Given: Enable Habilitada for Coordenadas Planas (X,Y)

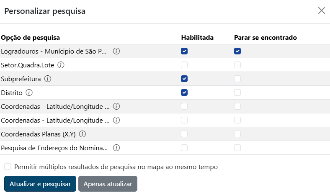Looking at the screenshot, I should coord(184,134).
